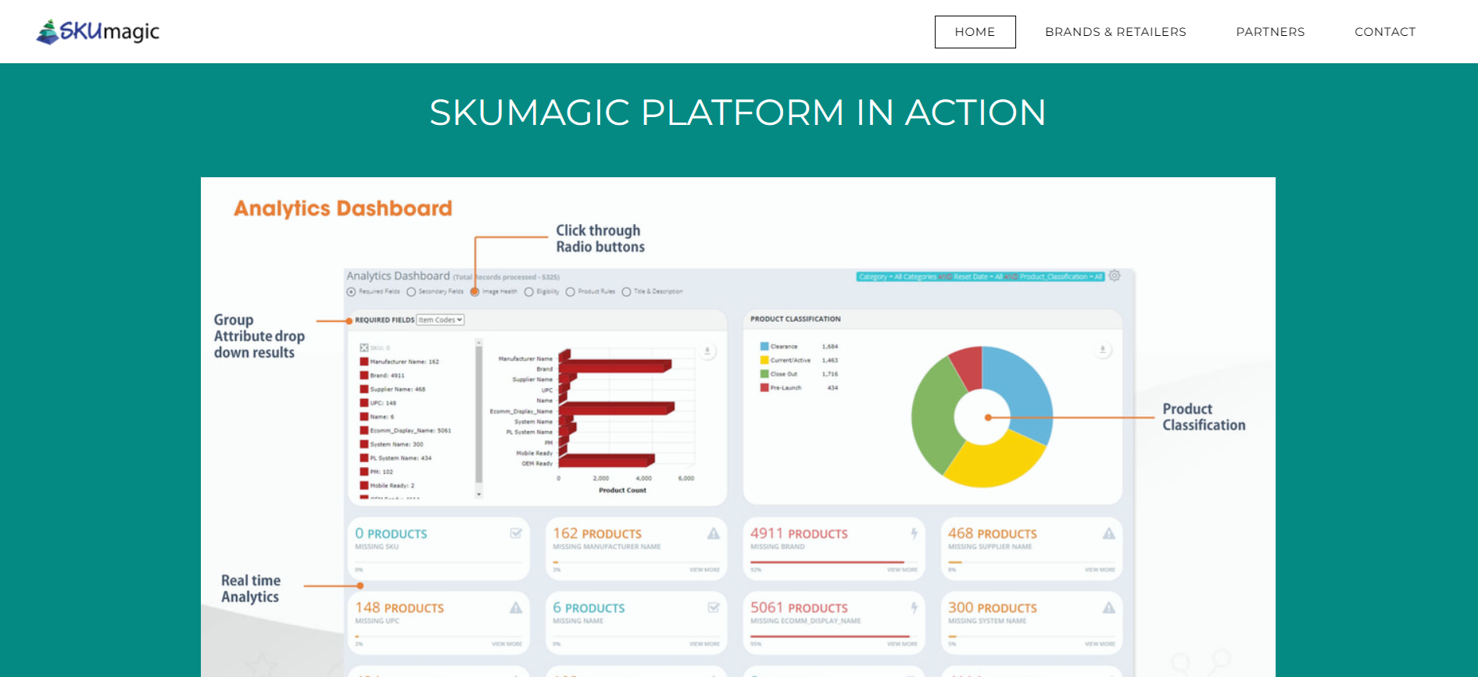The width and height of the screenshot is (1478, 677).
Task: Click the Product Classification chart download icon
Action: [x=1103, y=350]
